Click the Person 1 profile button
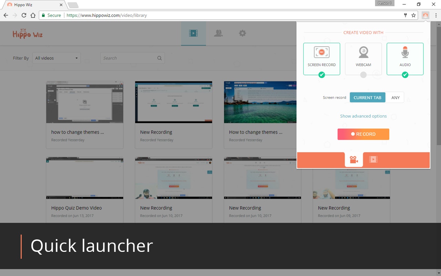The height and width of the screenshot is (276, 441). click(384, 3)
